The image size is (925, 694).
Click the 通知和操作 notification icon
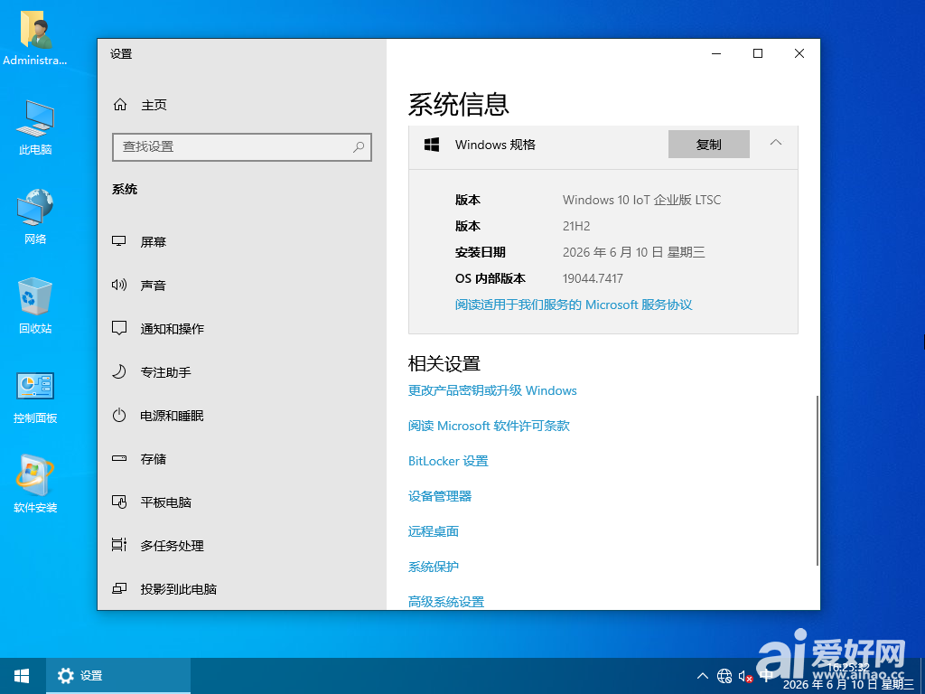tap(119, 328)
